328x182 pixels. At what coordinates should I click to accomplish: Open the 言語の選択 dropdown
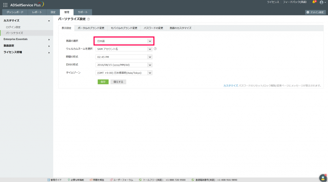point(124,41)
